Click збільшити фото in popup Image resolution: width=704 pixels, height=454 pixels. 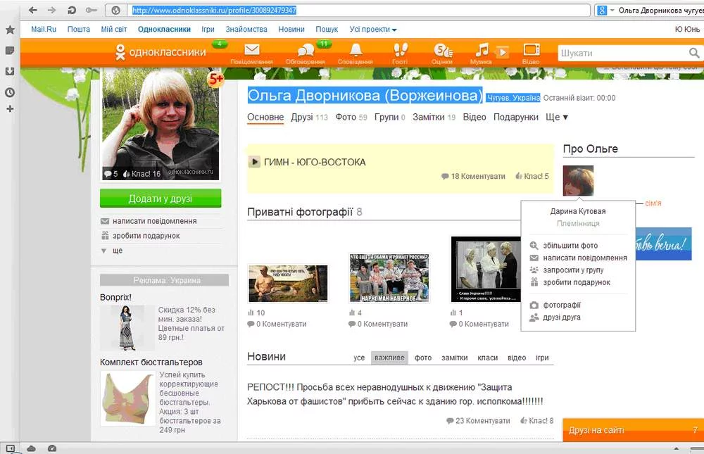[570, 246]
